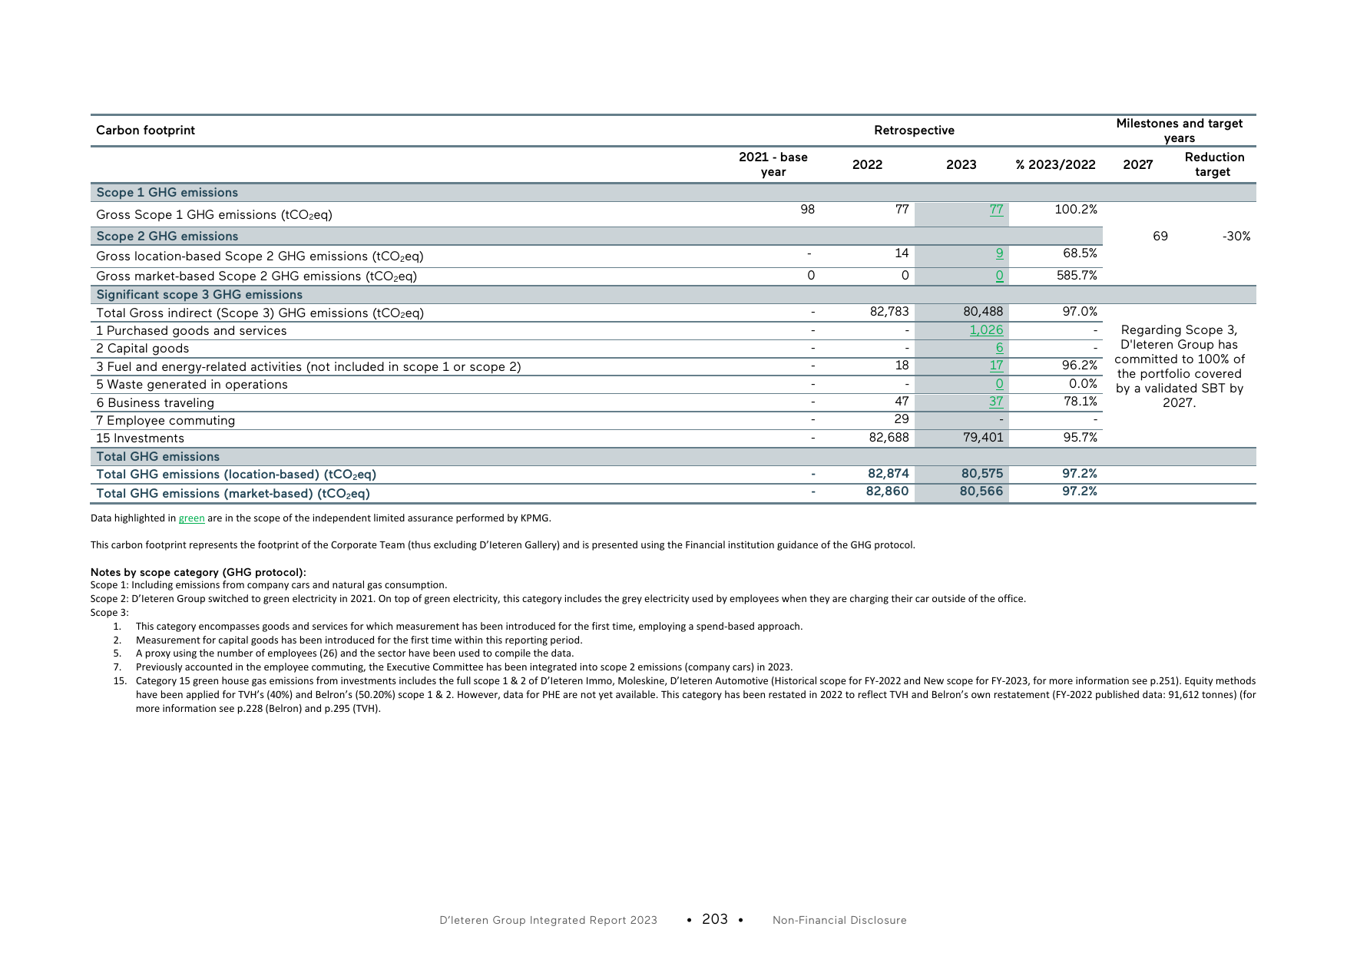Viewport: 1347px width, 953px height.
Task: Click the green 9 location-based Scope 2 value
Action: pyautogui.click(x=999, y=253)
